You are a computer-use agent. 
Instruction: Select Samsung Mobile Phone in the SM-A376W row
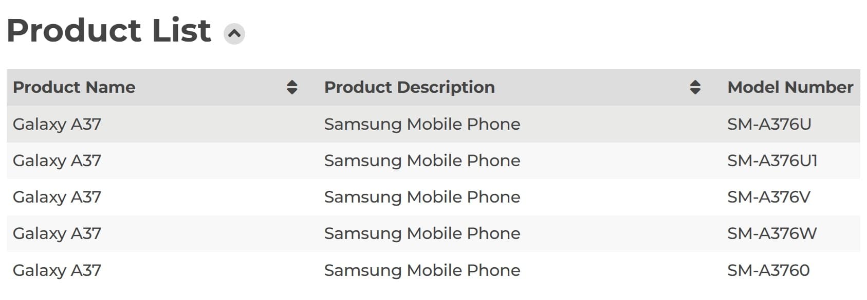[422, 233]
